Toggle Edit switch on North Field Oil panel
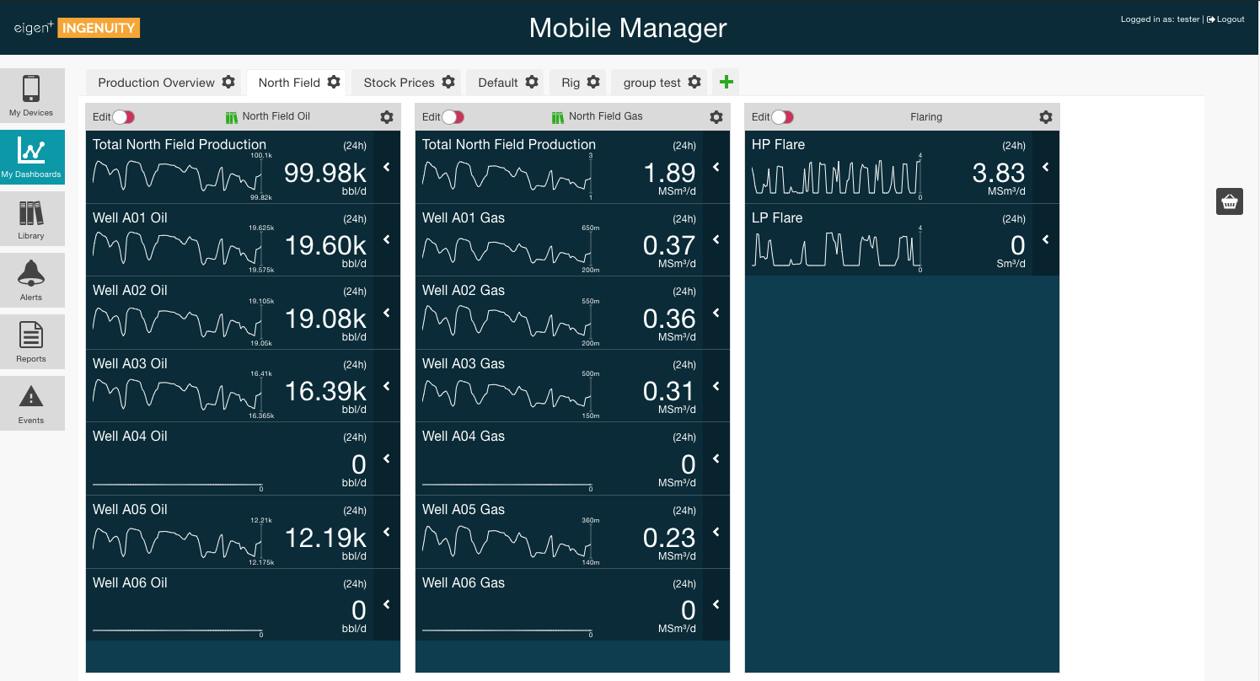Image resolution: width=1260 pixels, height=681 pixels. (x=124, y=117)
